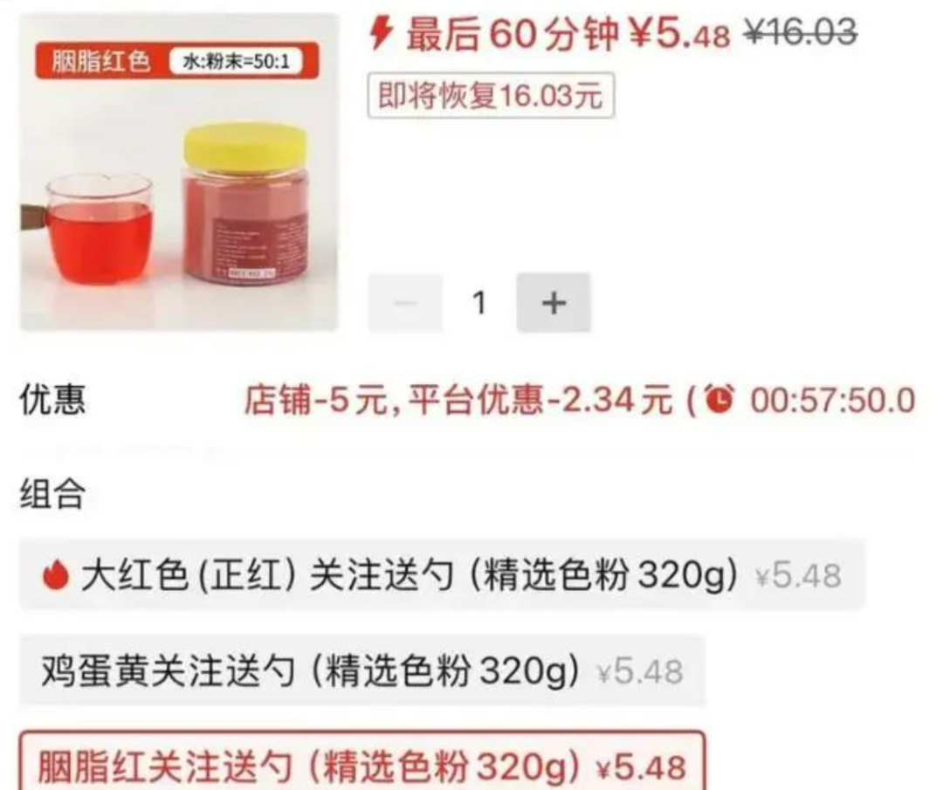
Task: Click the struck-through ¥16.03 original price
Action: [801, 31]
